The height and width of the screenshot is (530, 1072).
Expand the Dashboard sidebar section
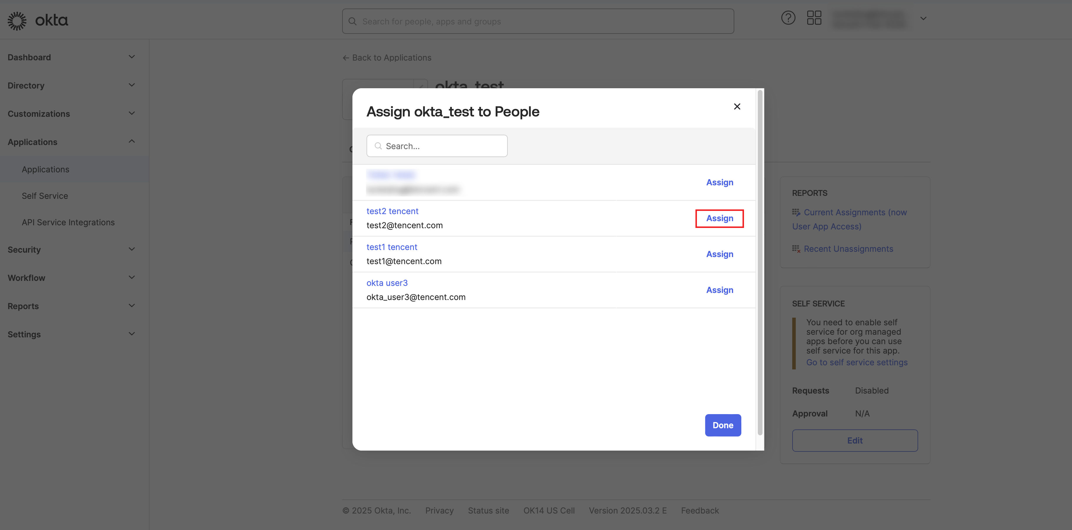[x=131, y=57]
